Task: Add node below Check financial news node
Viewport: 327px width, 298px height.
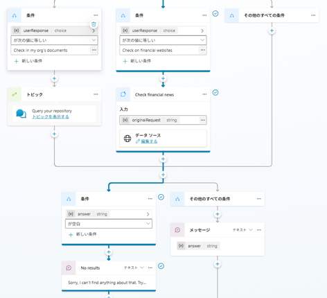Action: point(163,159)
